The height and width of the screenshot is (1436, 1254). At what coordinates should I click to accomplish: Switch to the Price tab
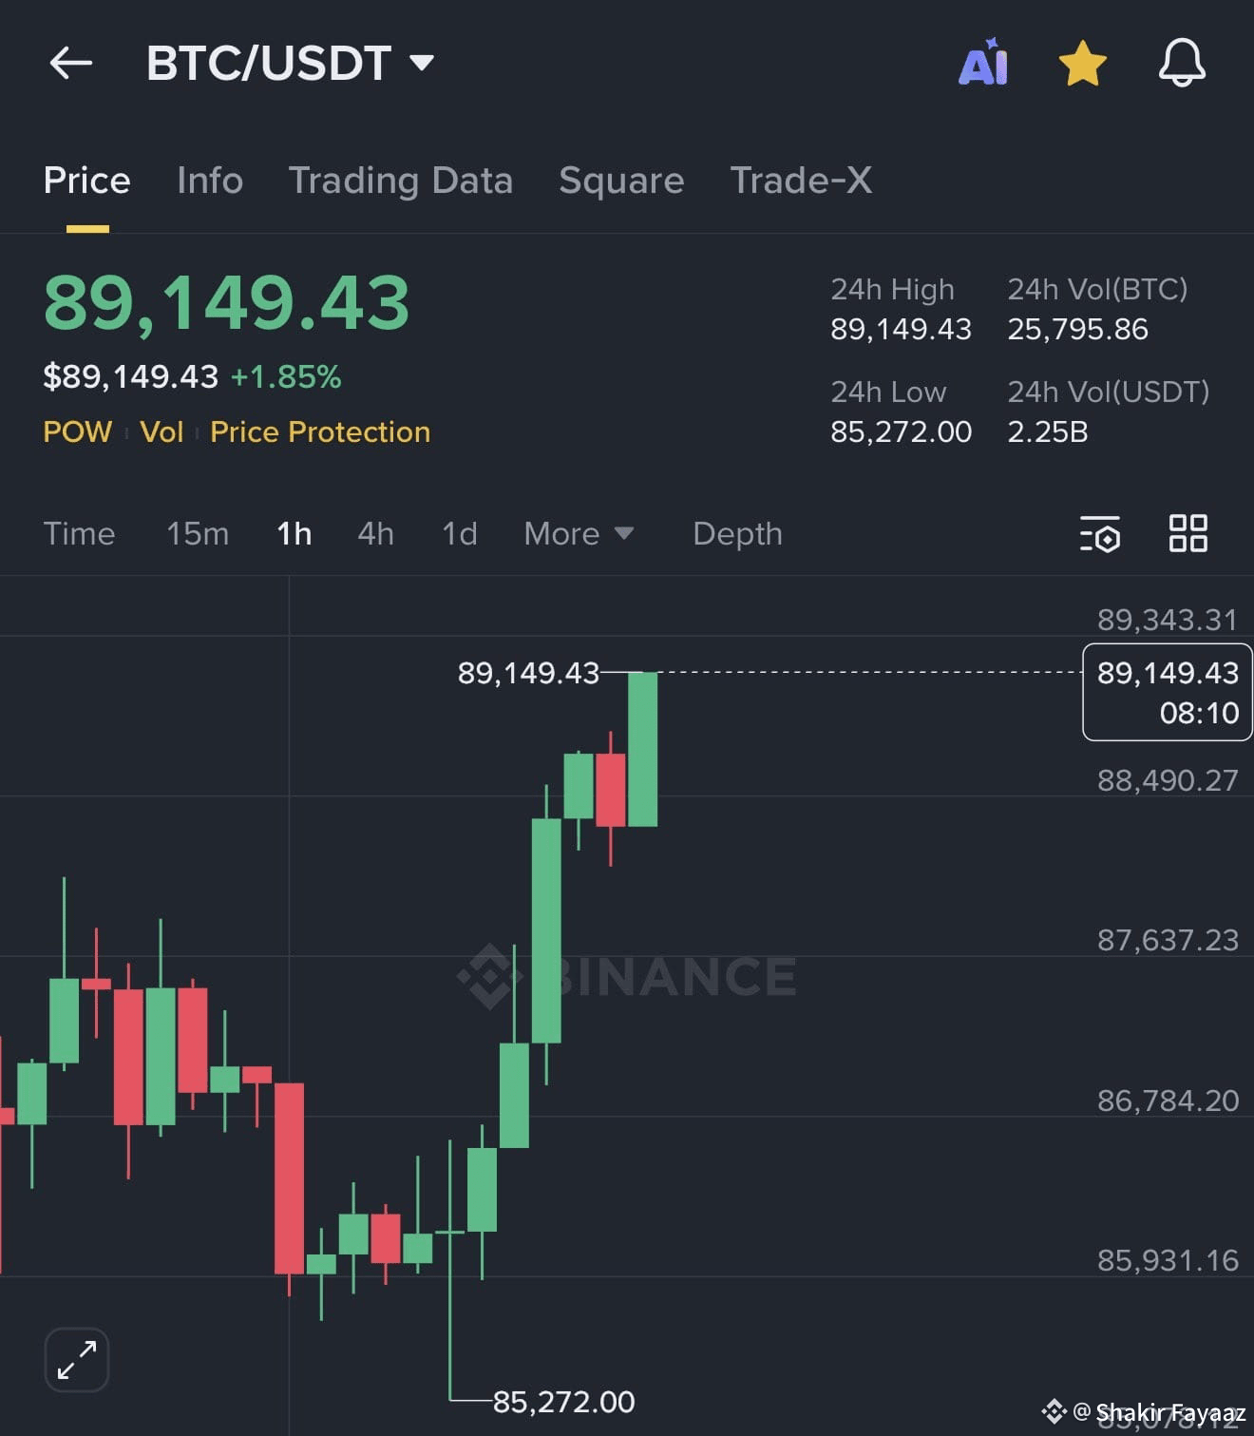(x=87, y=181)
